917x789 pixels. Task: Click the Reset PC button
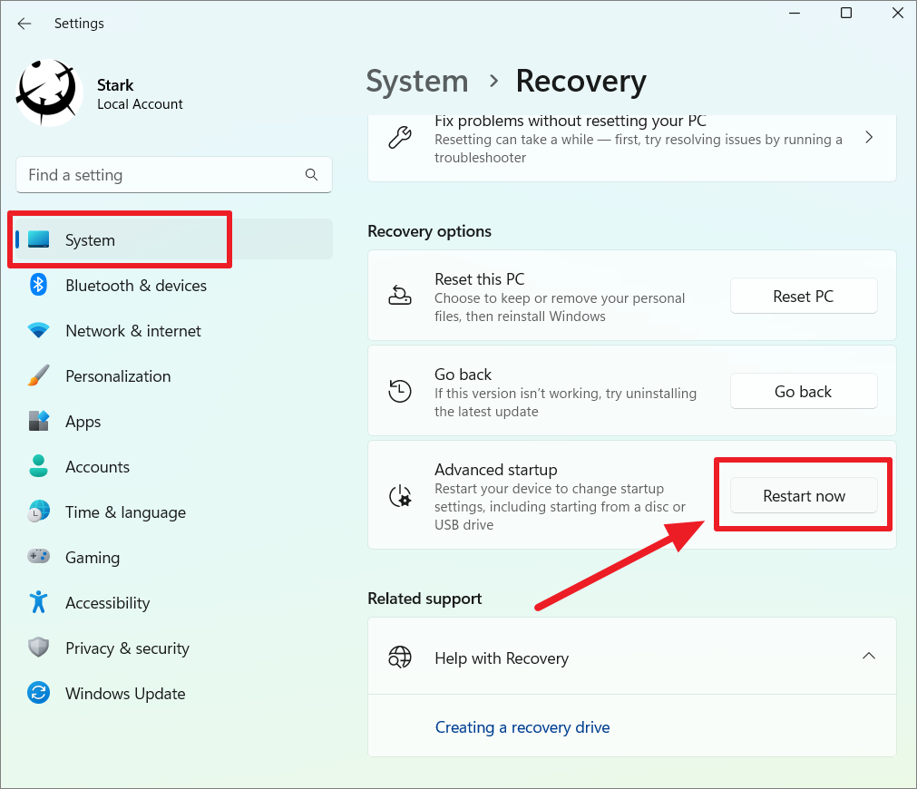pyautogui.click(x=803, y=297)
